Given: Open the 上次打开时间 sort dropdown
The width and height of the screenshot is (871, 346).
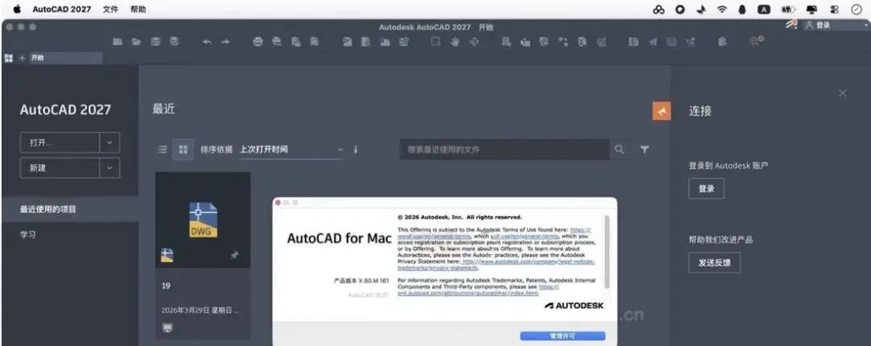Looking at the screenshot, I should [x=292, y=149].
